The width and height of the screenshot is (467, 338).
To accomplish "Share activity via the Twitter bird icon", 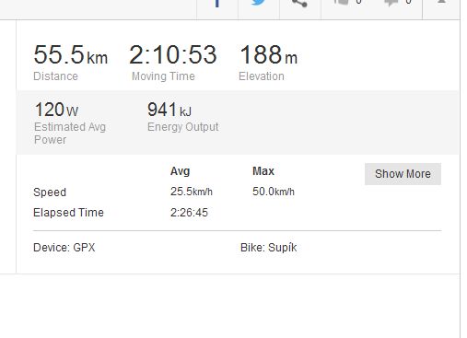I will [259, 3].
